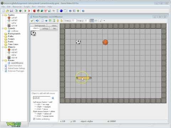This screenshot has width=171, height=128.
Task: Show help contents icon in main toolbar
Action: [83, 11]
